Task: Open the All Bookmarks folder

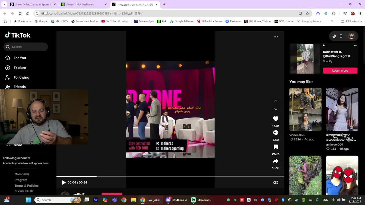Action: coord(351,21)
